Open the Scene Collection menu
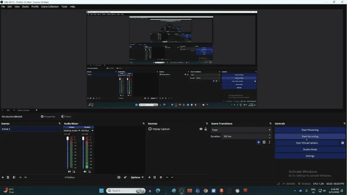The width and height of the screenshot is (347, 195). point(50,6)
